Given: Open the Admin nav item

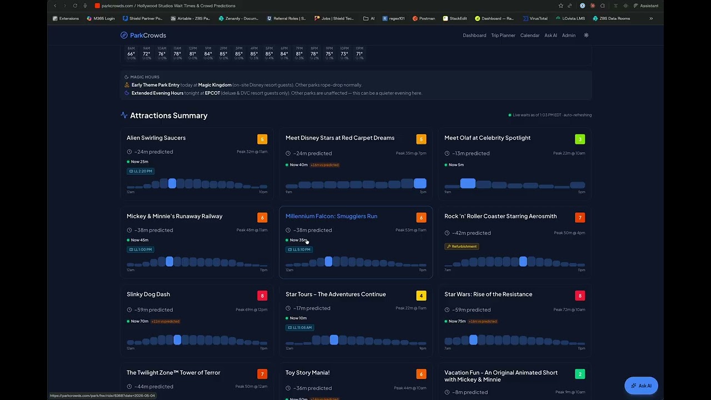Looking at the screenshot, I should (569, 35).
